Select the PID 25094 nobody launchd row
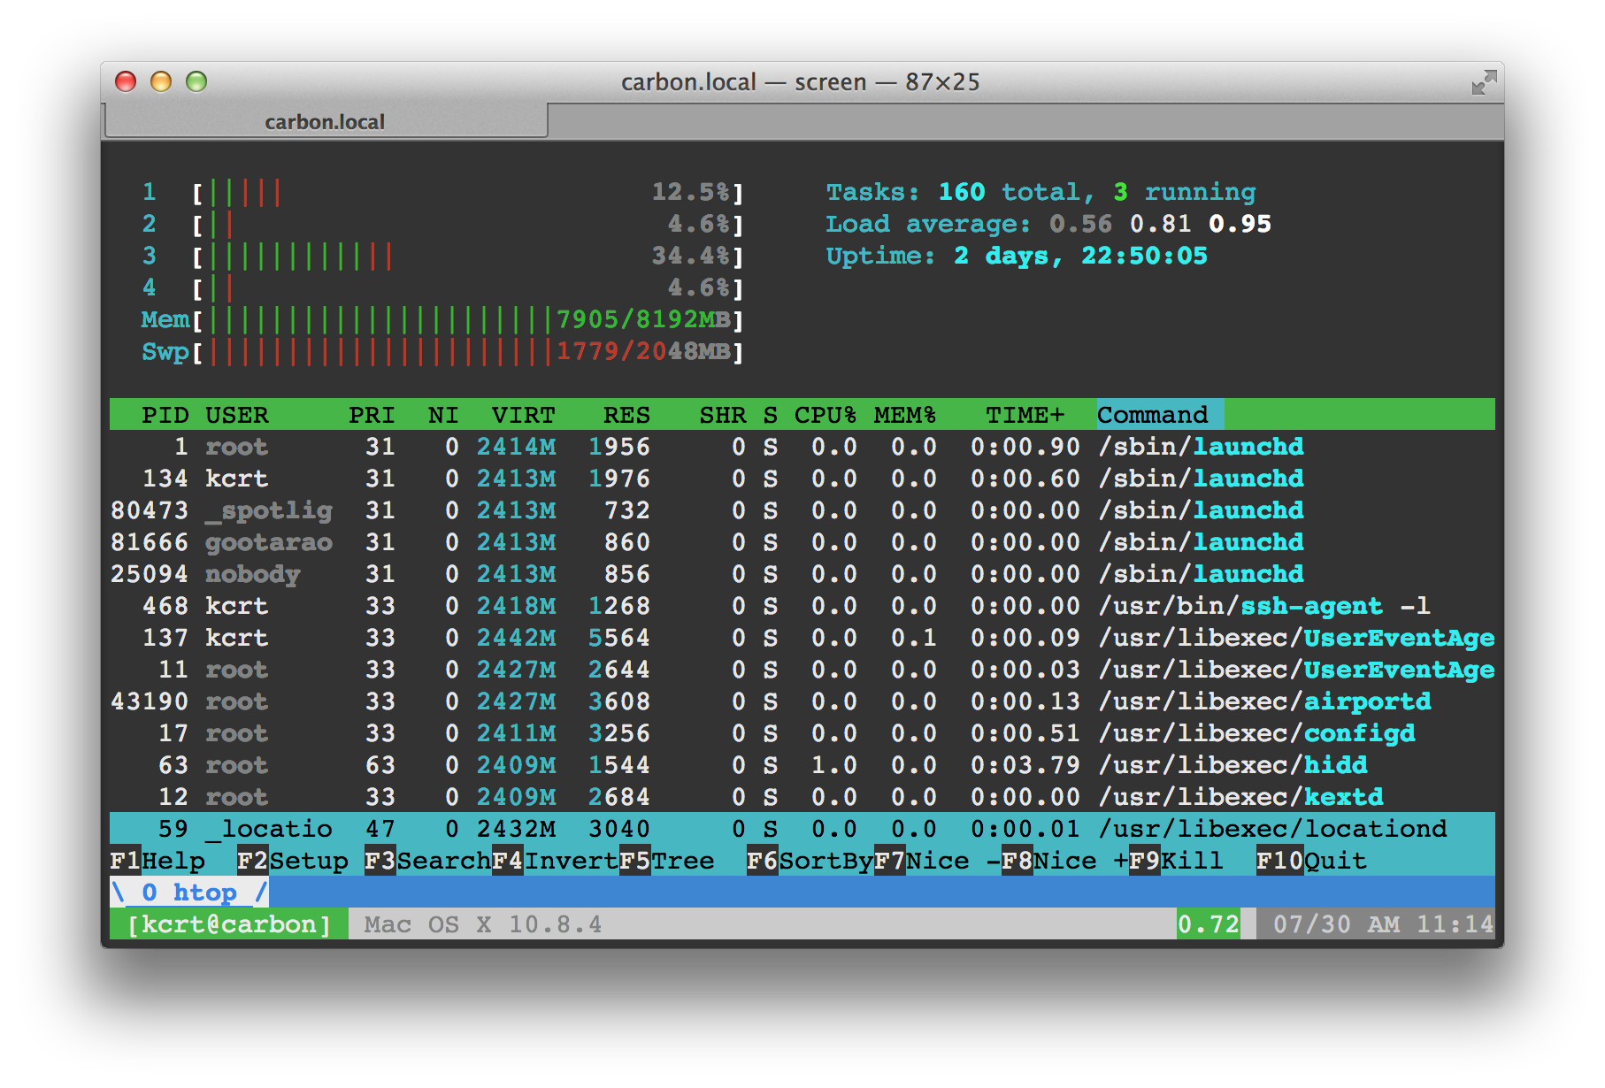The image size is (1605, 1088). point(802,574)
